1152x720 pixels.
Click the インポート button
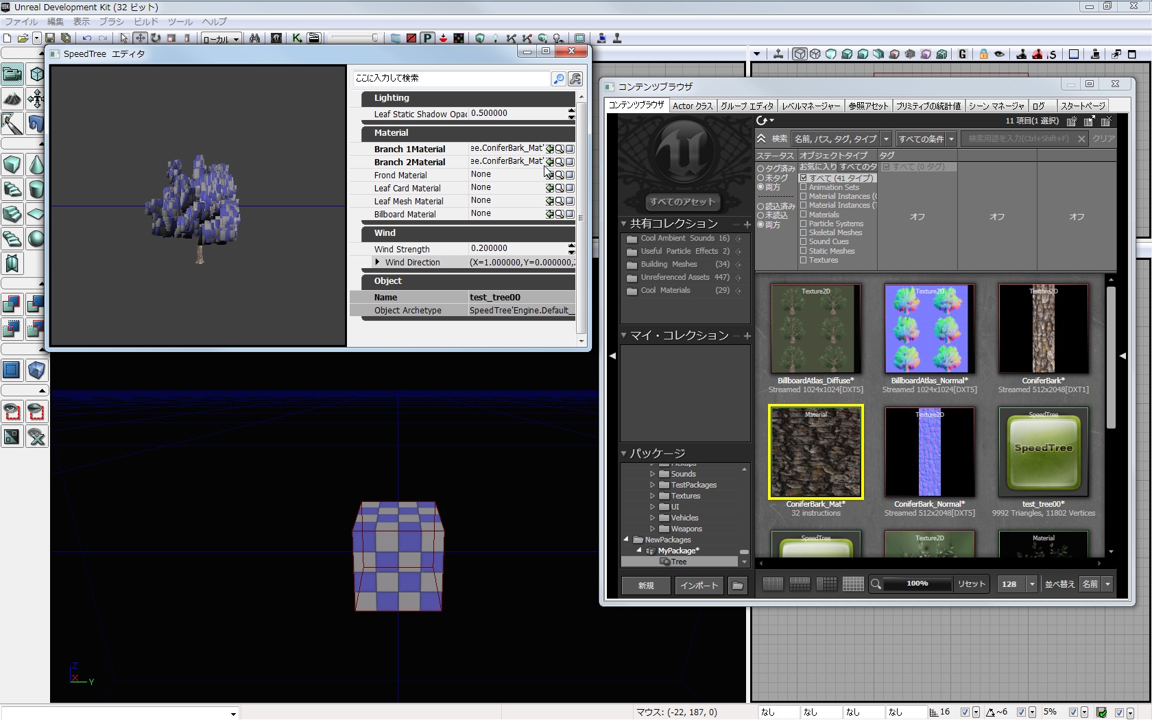[x=699, y=586]
